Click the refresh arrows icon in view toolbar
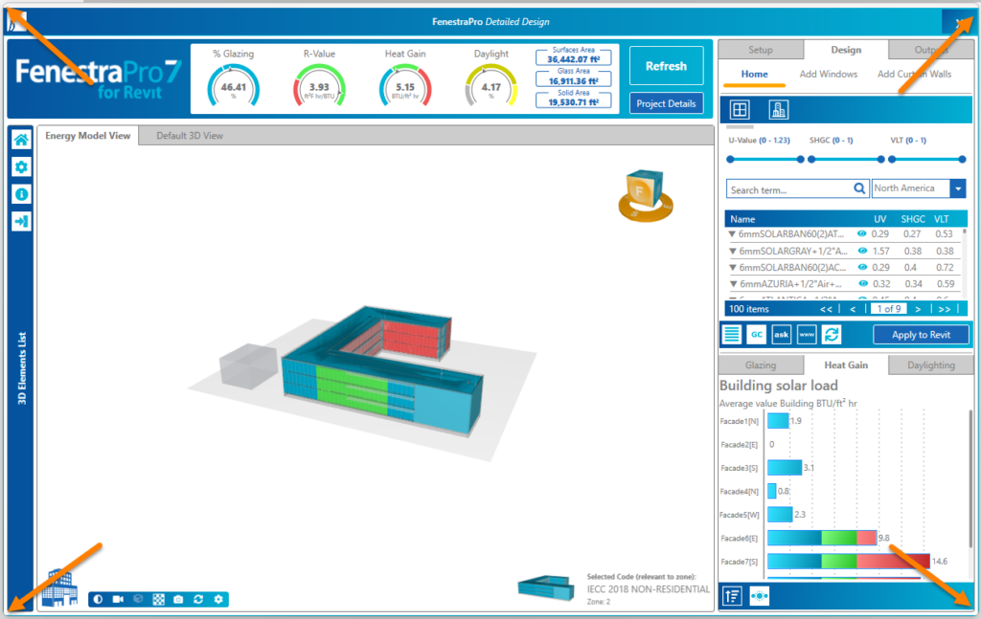 tap(198, 599)
